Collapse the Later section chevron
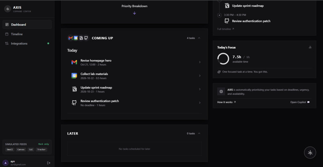The width and height of the screenshot is (323, 167). pos(199,133)
